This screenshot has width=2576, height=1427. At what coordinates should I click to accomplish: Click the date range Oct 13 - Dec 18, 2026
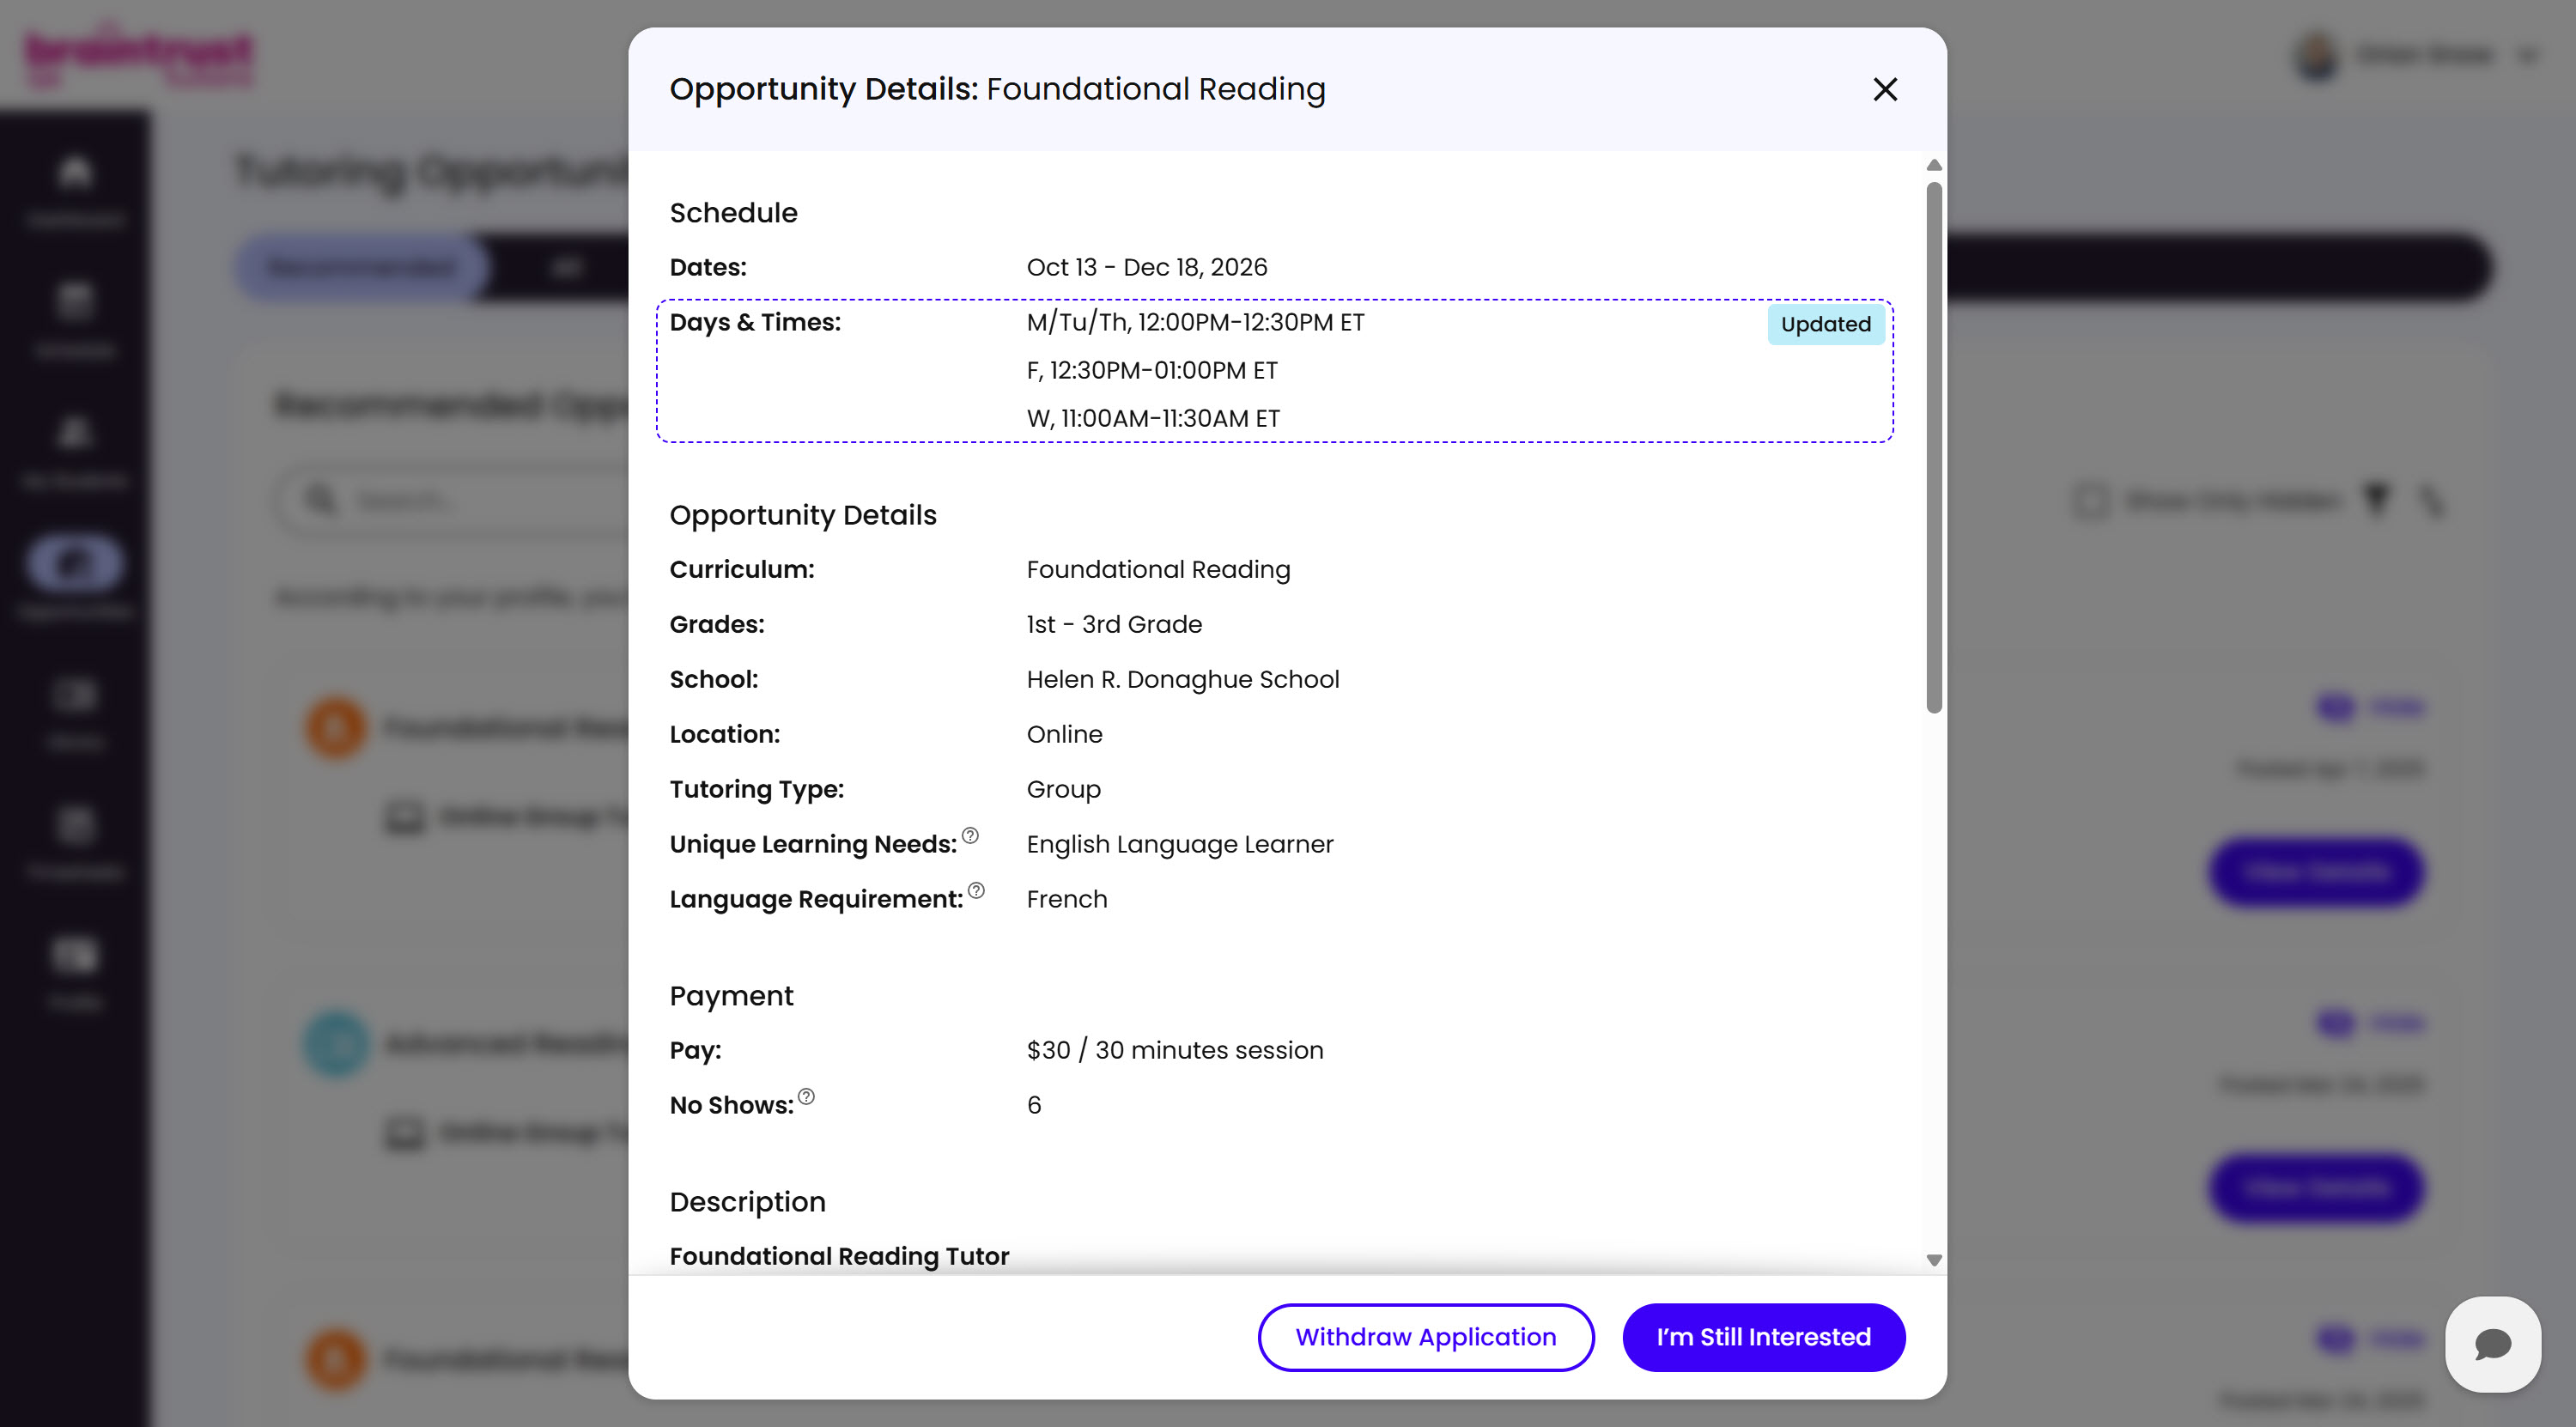1146,267
